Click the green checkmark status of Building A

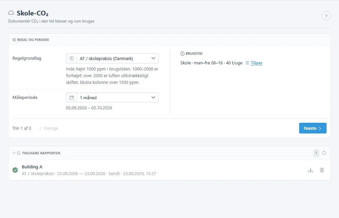(x=15, y=170)
